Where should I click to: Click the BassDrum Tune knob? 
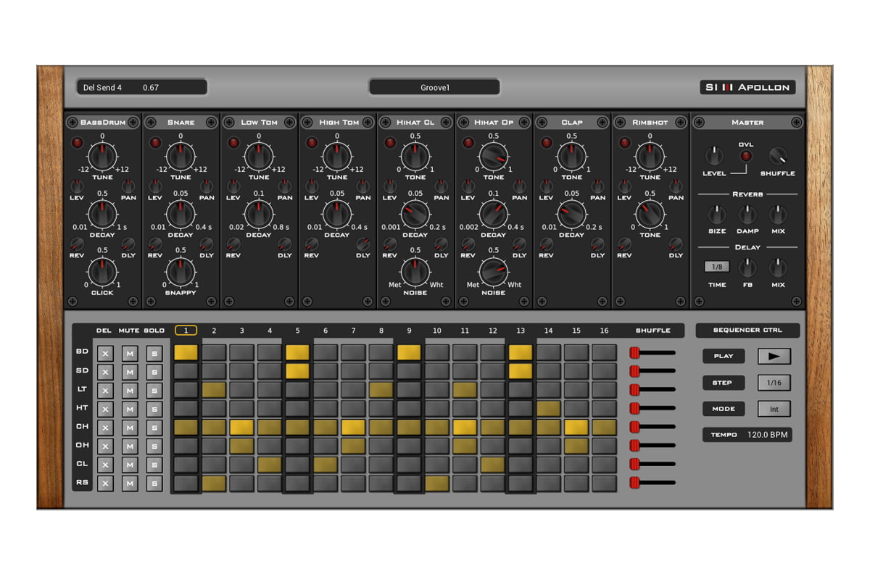pyautogui.click(x=102, y=156)
